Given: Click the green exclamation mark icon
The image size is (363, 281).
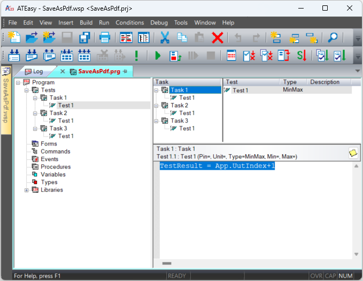Looking at the screenshot, I should [x=137, y=55].
